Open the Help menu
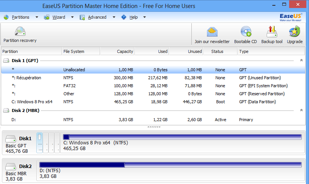 [x=134, y=17]
